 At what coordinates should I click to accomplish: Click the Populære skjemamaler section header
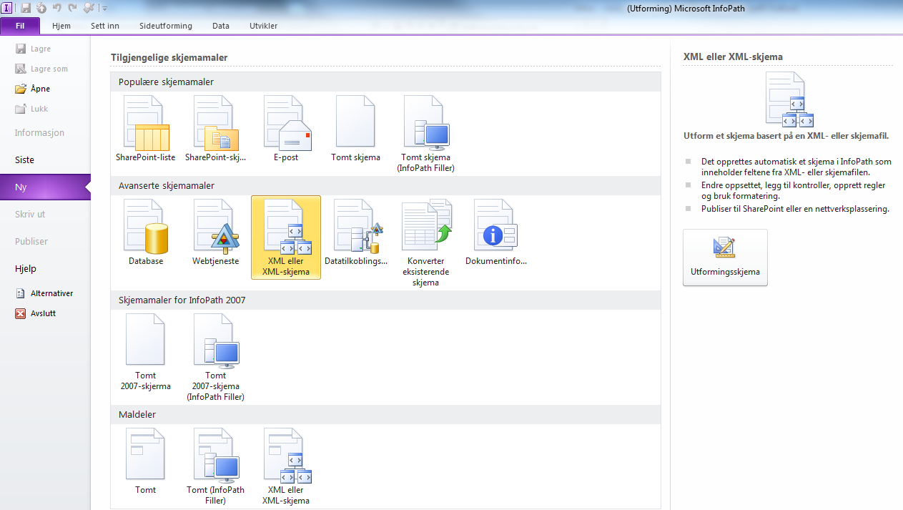click(385, 82)
